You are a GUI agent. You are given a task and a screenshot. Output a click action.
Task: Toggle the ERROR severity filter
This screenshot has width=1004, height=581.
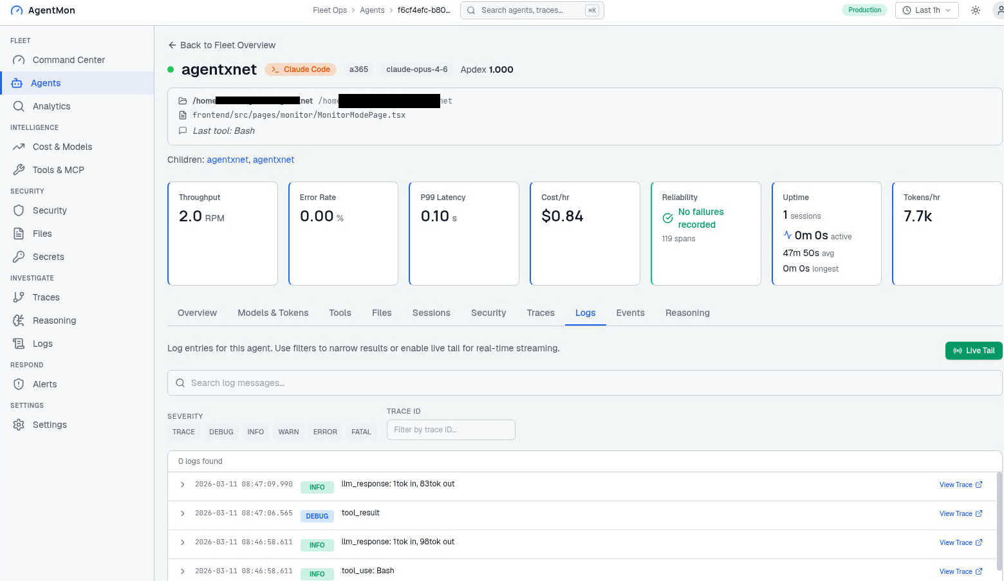point(325,432)
